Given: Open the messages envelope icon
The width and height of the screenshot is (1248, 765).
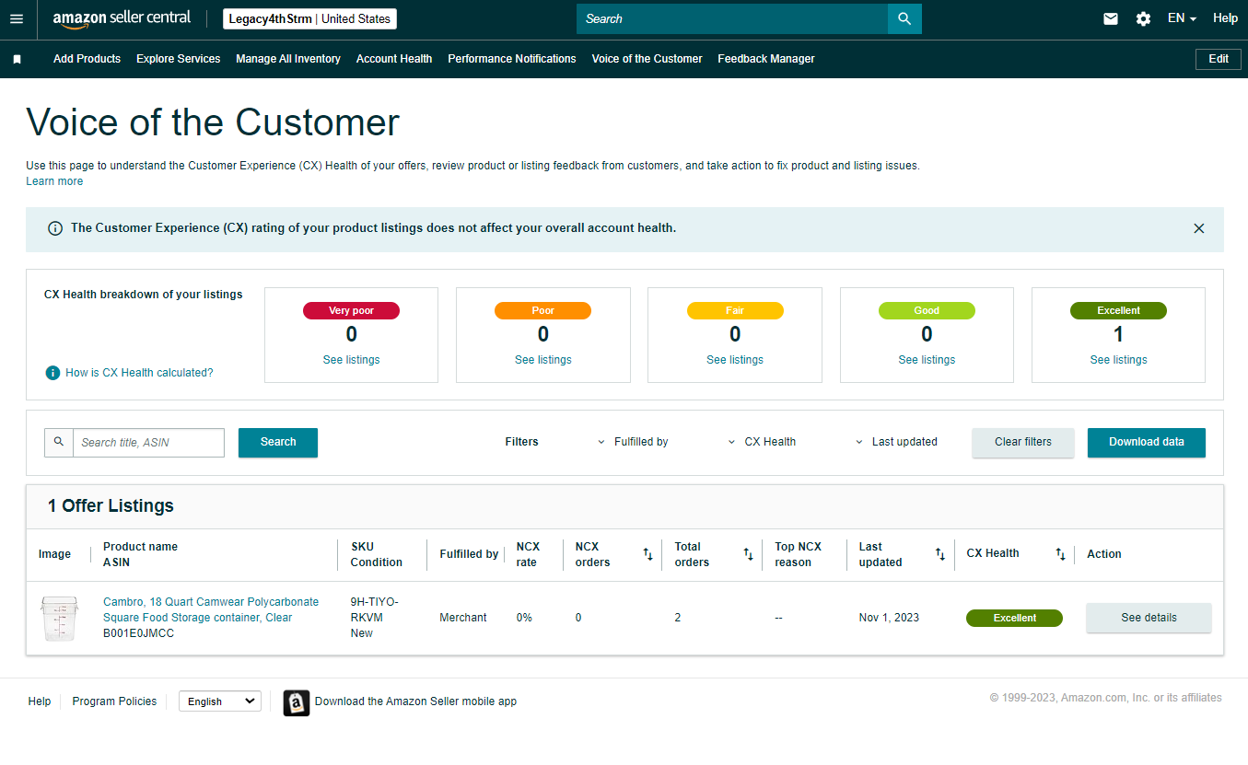Looking at the screenshot, I should coord(1111,18).
